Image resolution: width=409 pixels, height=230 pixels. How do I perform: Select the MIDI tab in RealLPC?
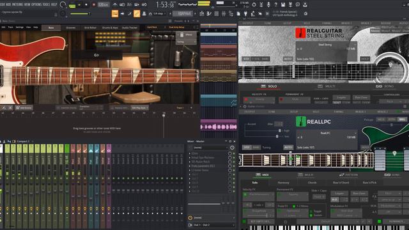pyautogui.click(x=262, y=175)
